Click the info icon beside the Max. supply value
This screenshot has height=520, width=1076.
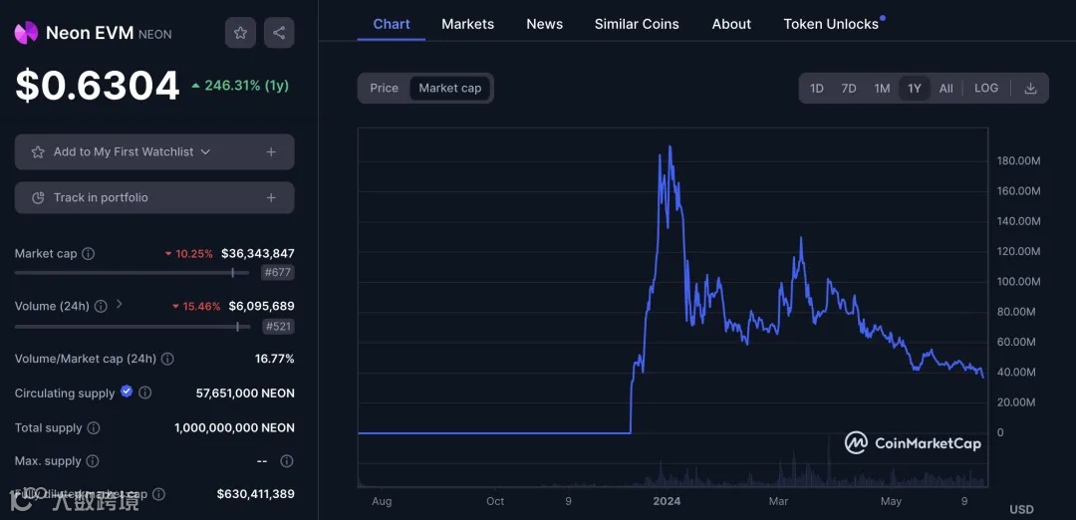(287, 461)
